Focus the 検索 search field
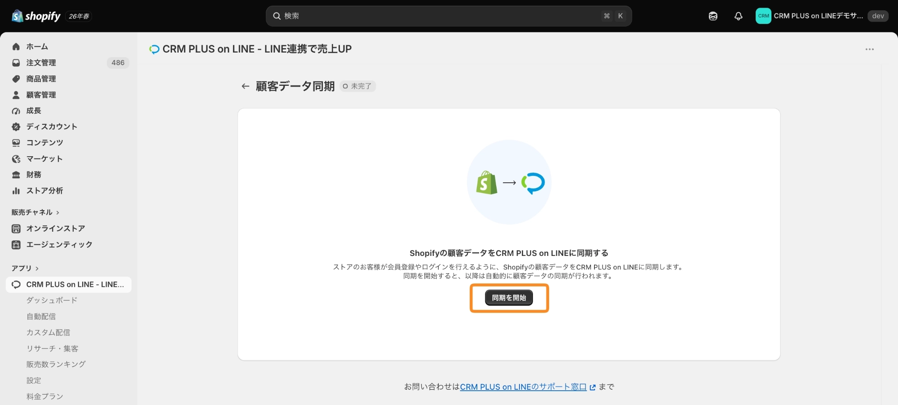This screenshot has width=898, height=405. click(449, 16)
